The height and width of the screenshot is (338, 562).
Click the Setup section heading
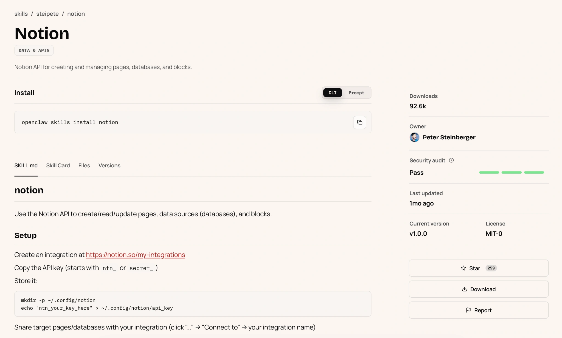26,235
